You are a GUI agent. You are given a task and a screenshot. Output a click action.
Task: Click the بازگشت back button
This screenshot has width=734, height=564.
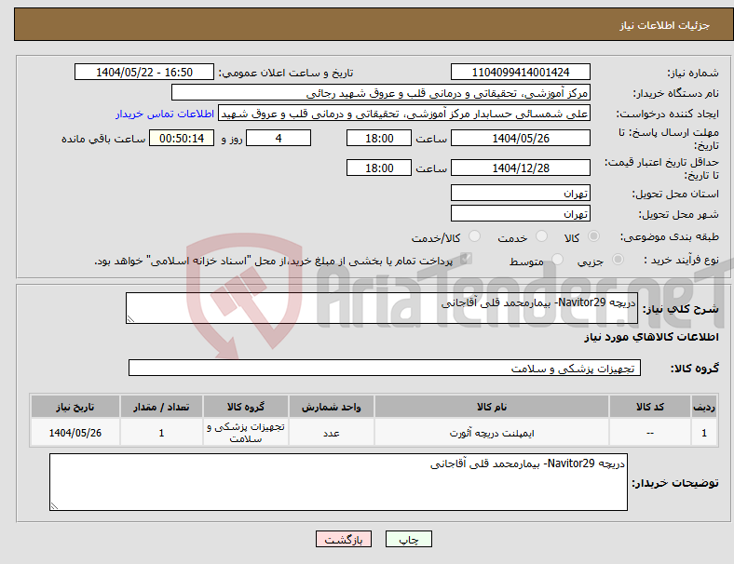344,539
